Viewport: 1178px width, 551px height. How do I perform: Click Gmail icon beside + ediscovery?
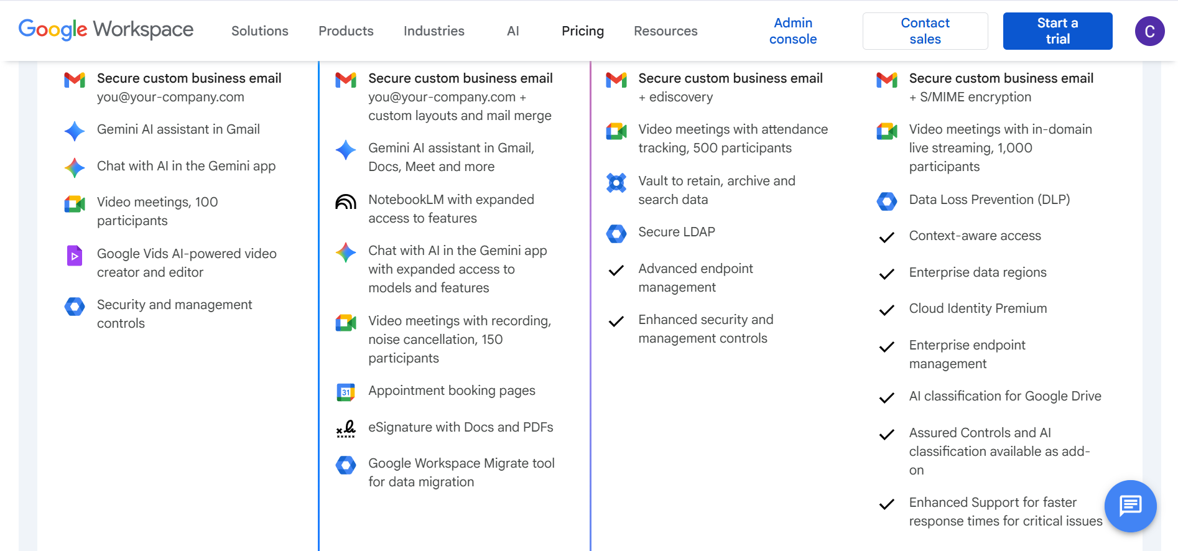[616, 80]
